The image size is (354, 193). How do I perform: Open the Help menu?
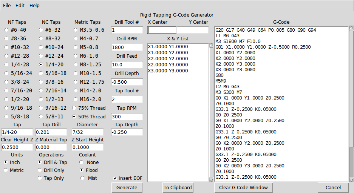34,5
